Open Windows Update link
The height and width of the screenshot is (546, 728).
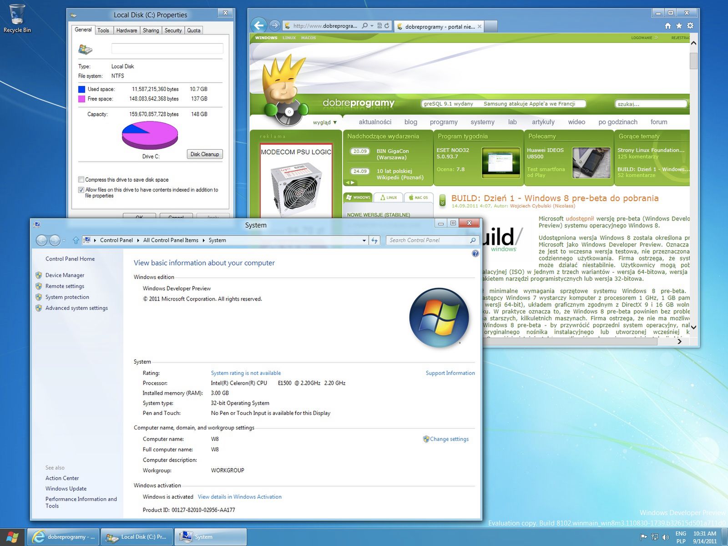(x=66, y=489)
